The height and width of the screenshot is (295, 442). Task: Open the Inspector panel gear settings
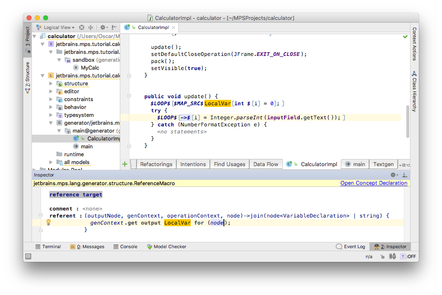pos(393,175)
